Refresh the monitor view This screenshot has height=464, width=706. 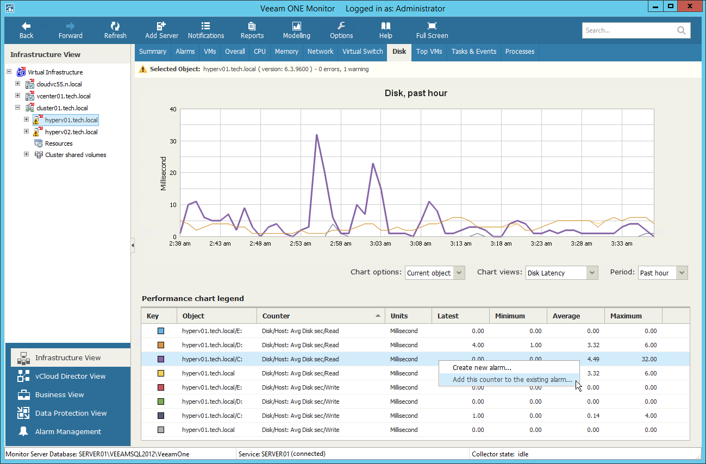point(115,30)
